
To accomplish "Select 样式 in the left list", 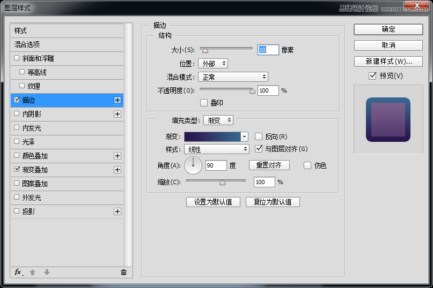I will click(67, 31).
